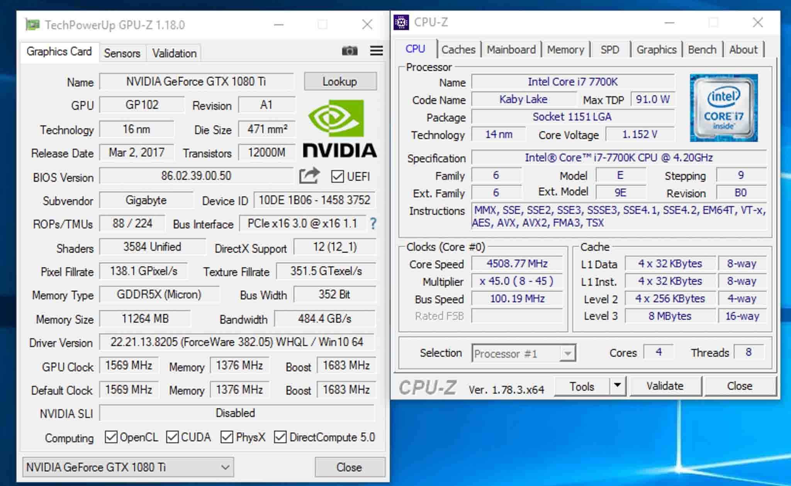Click the Die Size value 471 mm²
The image size is (791, 486).
point(267,129)
